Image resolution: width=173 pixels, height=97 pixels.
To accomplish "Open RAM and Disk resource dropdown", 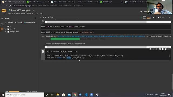I will click(153, 17).
